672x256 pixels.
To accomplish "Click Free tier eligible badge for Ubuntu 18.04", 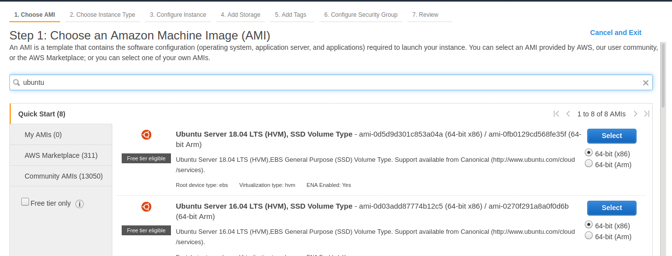I will (146, 158).
